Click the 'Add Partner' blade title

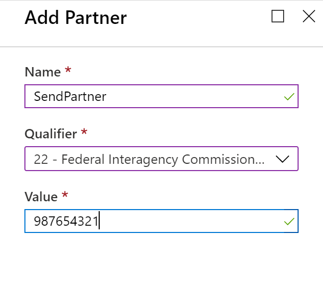[x=76, y=18]
